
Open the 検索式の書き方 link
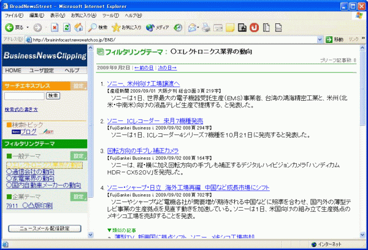[x=21, y=109]
